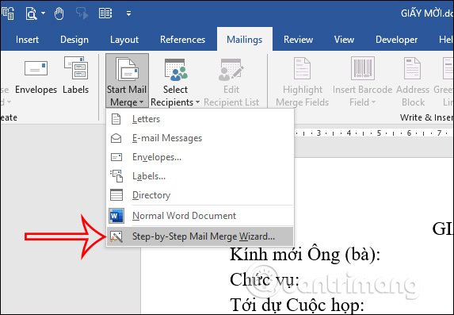Choose E-mail Messages menu item
This screenshot has height=315, width=454.
[200, 138]
